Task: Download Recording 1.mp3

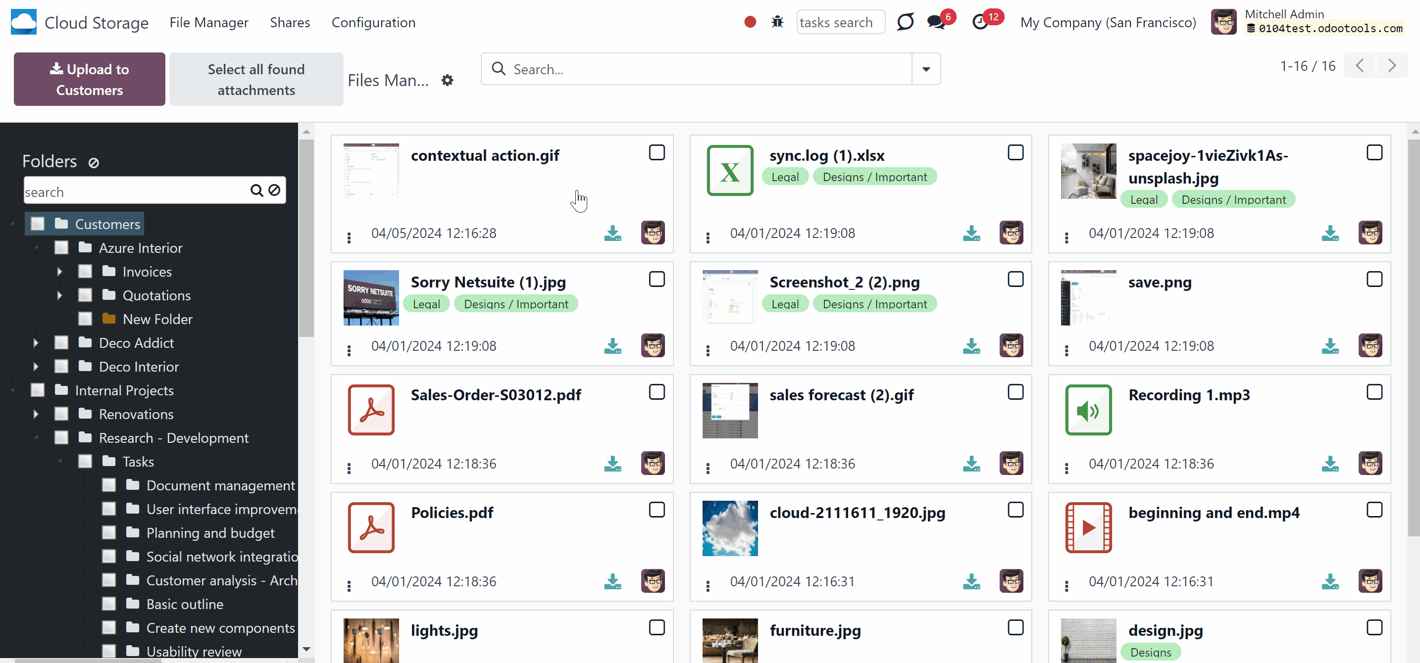Action: [1330, 464]
